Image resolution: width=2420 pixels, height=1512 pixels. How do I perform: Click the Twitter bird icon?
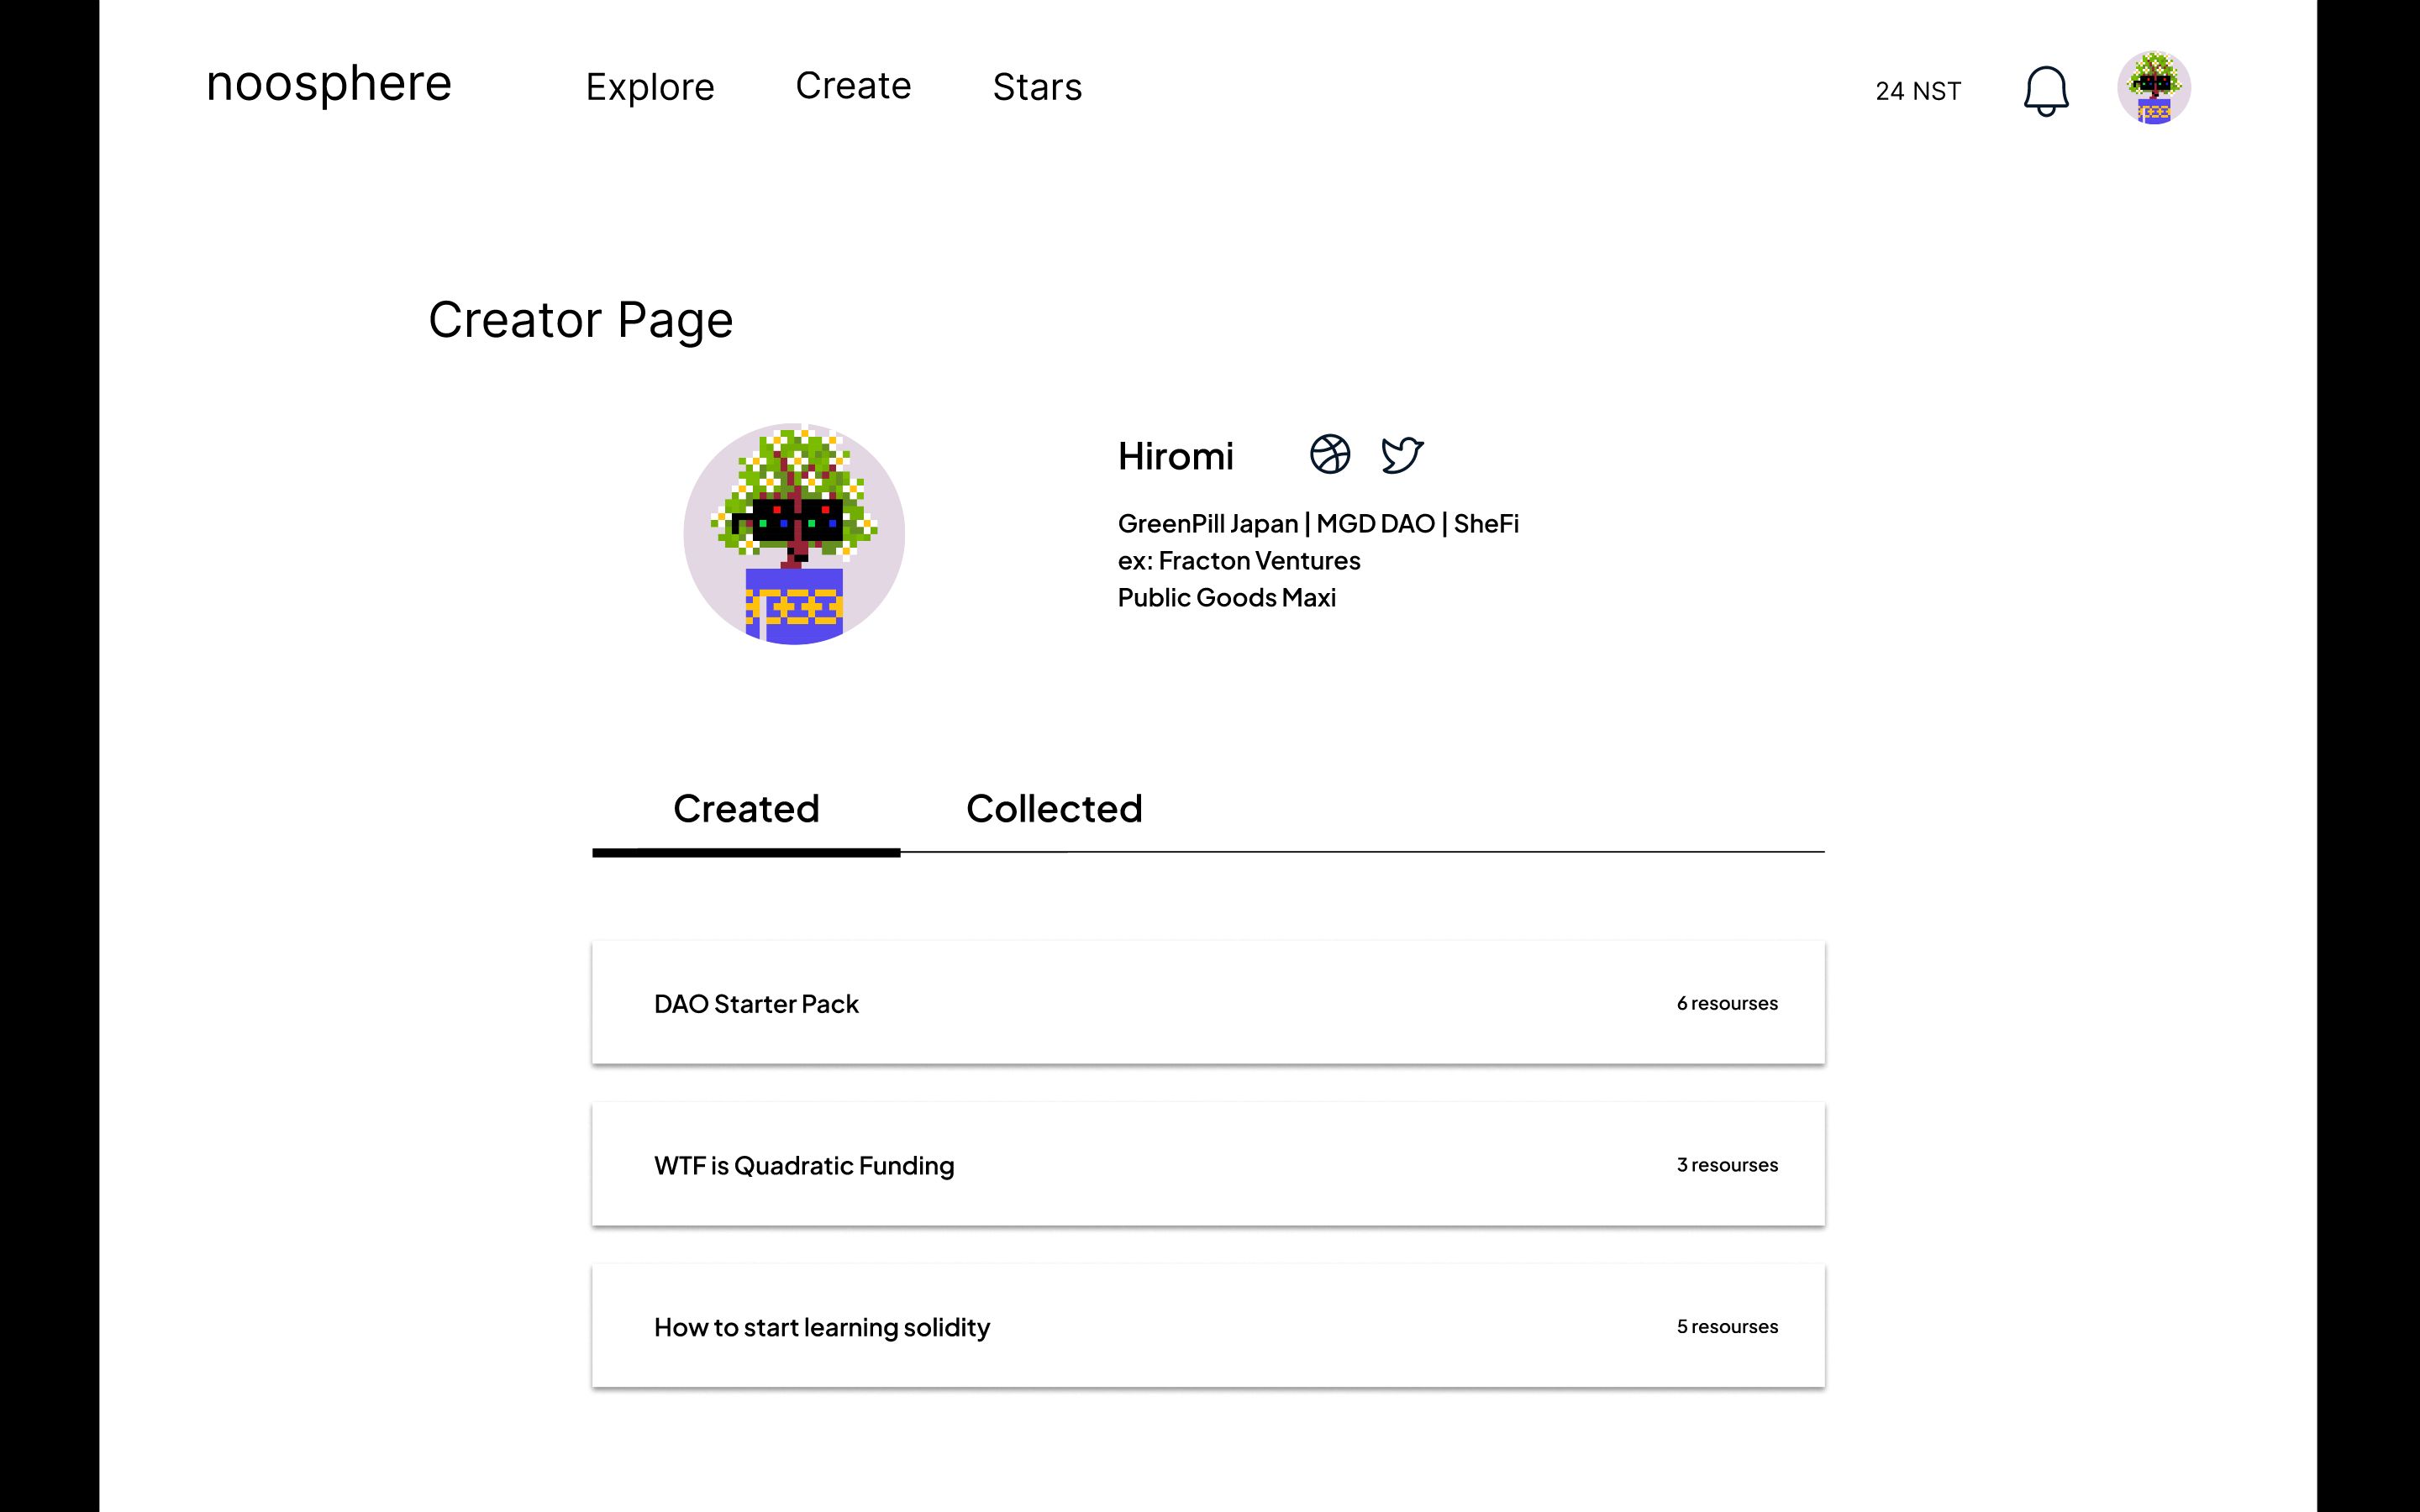point(1401,454)
